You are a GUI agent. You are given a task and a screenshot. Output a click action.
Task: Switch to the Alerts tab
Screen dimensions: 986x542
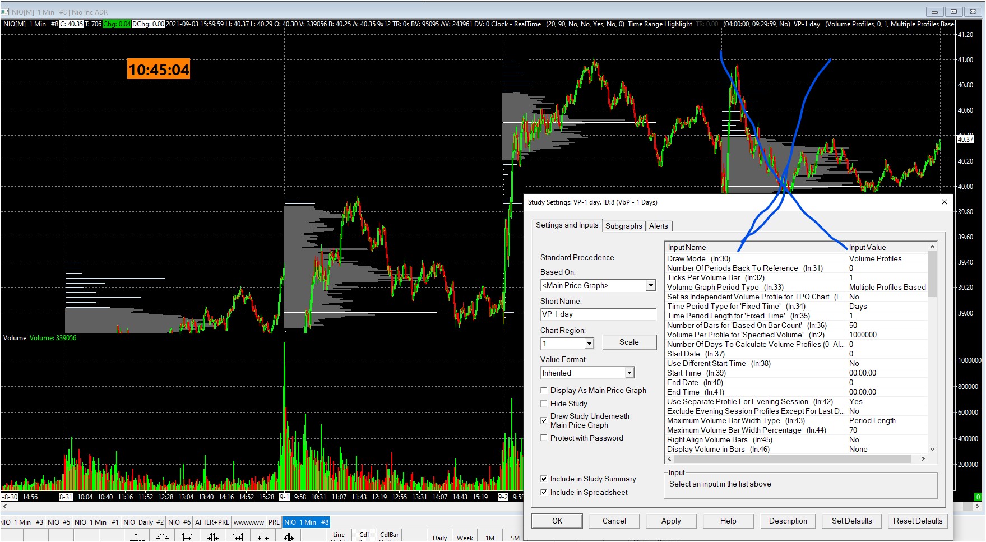pyautogui.click(x=659, y=226)
